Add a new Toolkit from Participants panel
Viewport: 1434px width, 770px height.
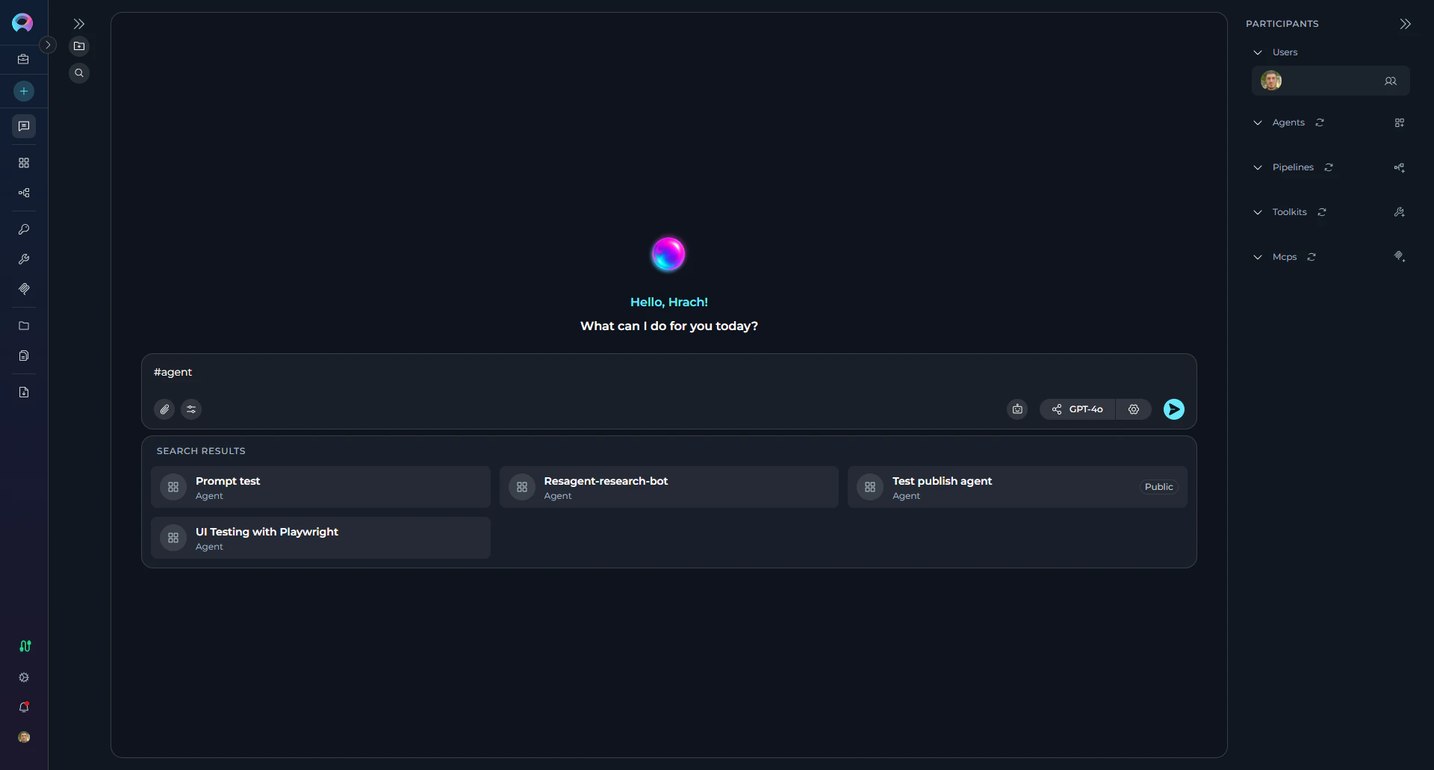coord(1399,212)
